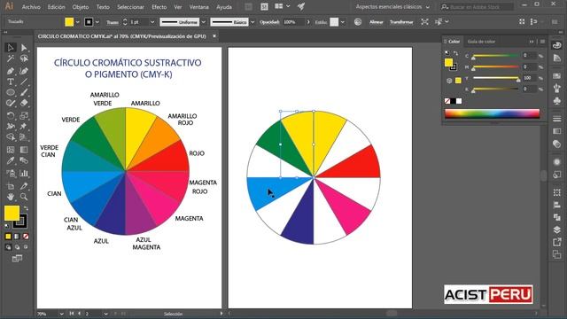The height and width of the screenshot is (319, 567).
Task: Select the Column Graph tool
Action: point(24,174)
